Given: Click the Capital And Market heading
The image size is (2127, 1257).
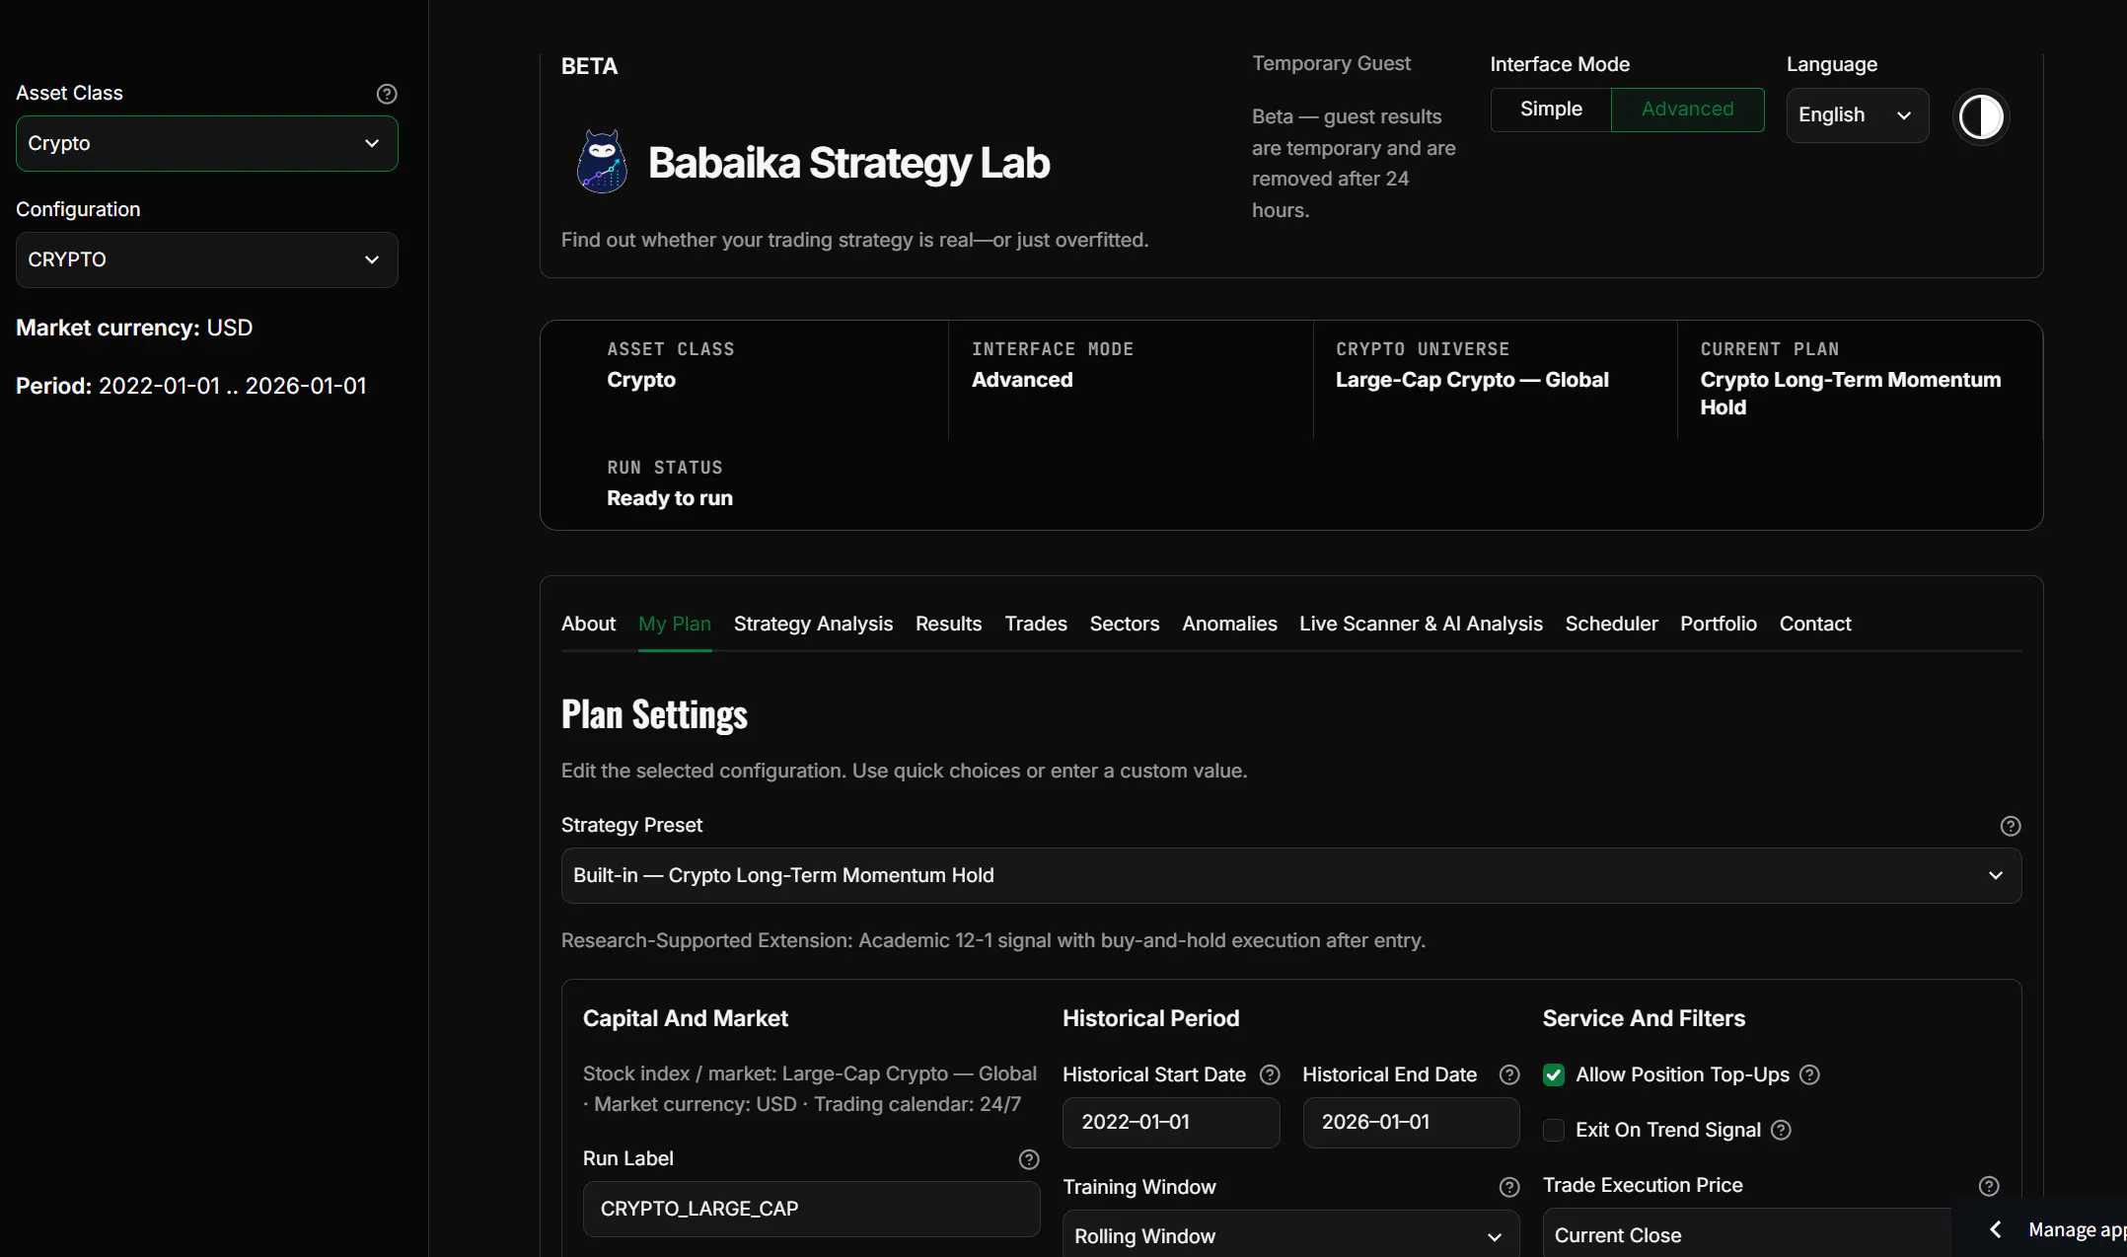Looking at the screenshot, I should (x=685, y=1018).
